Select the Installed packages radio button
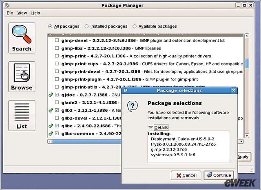 pos(86,26)
